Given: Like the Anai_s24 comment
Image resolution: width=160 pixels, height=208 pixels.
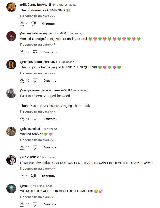Looking at the screenshot, I should click(22, 205).
